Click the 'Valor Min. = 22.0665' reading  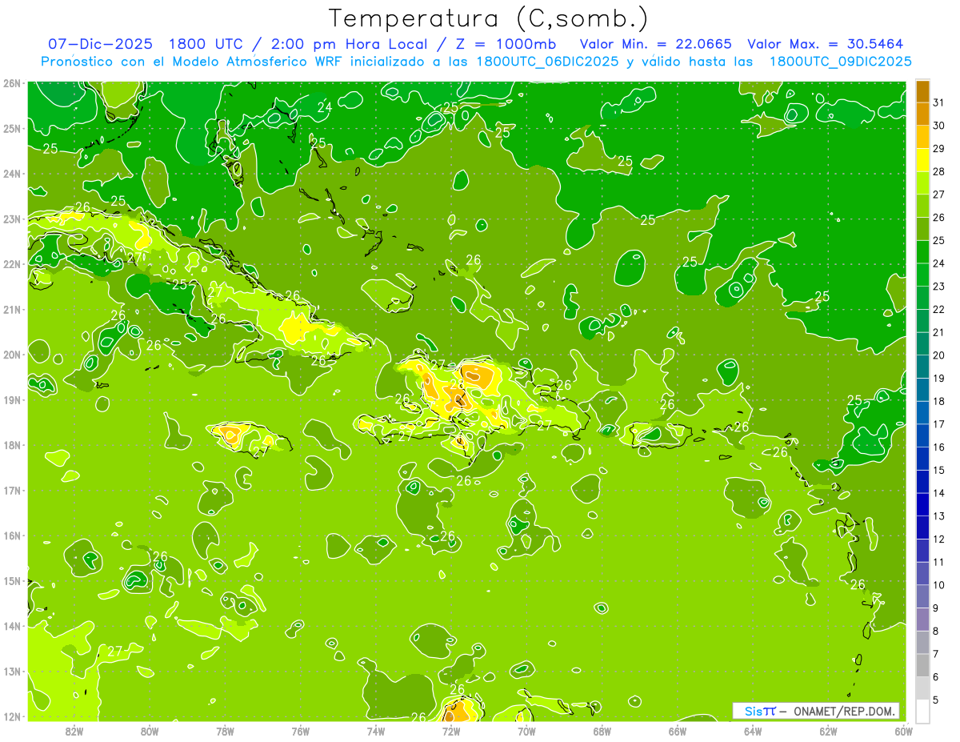click(x=656, y=44)
